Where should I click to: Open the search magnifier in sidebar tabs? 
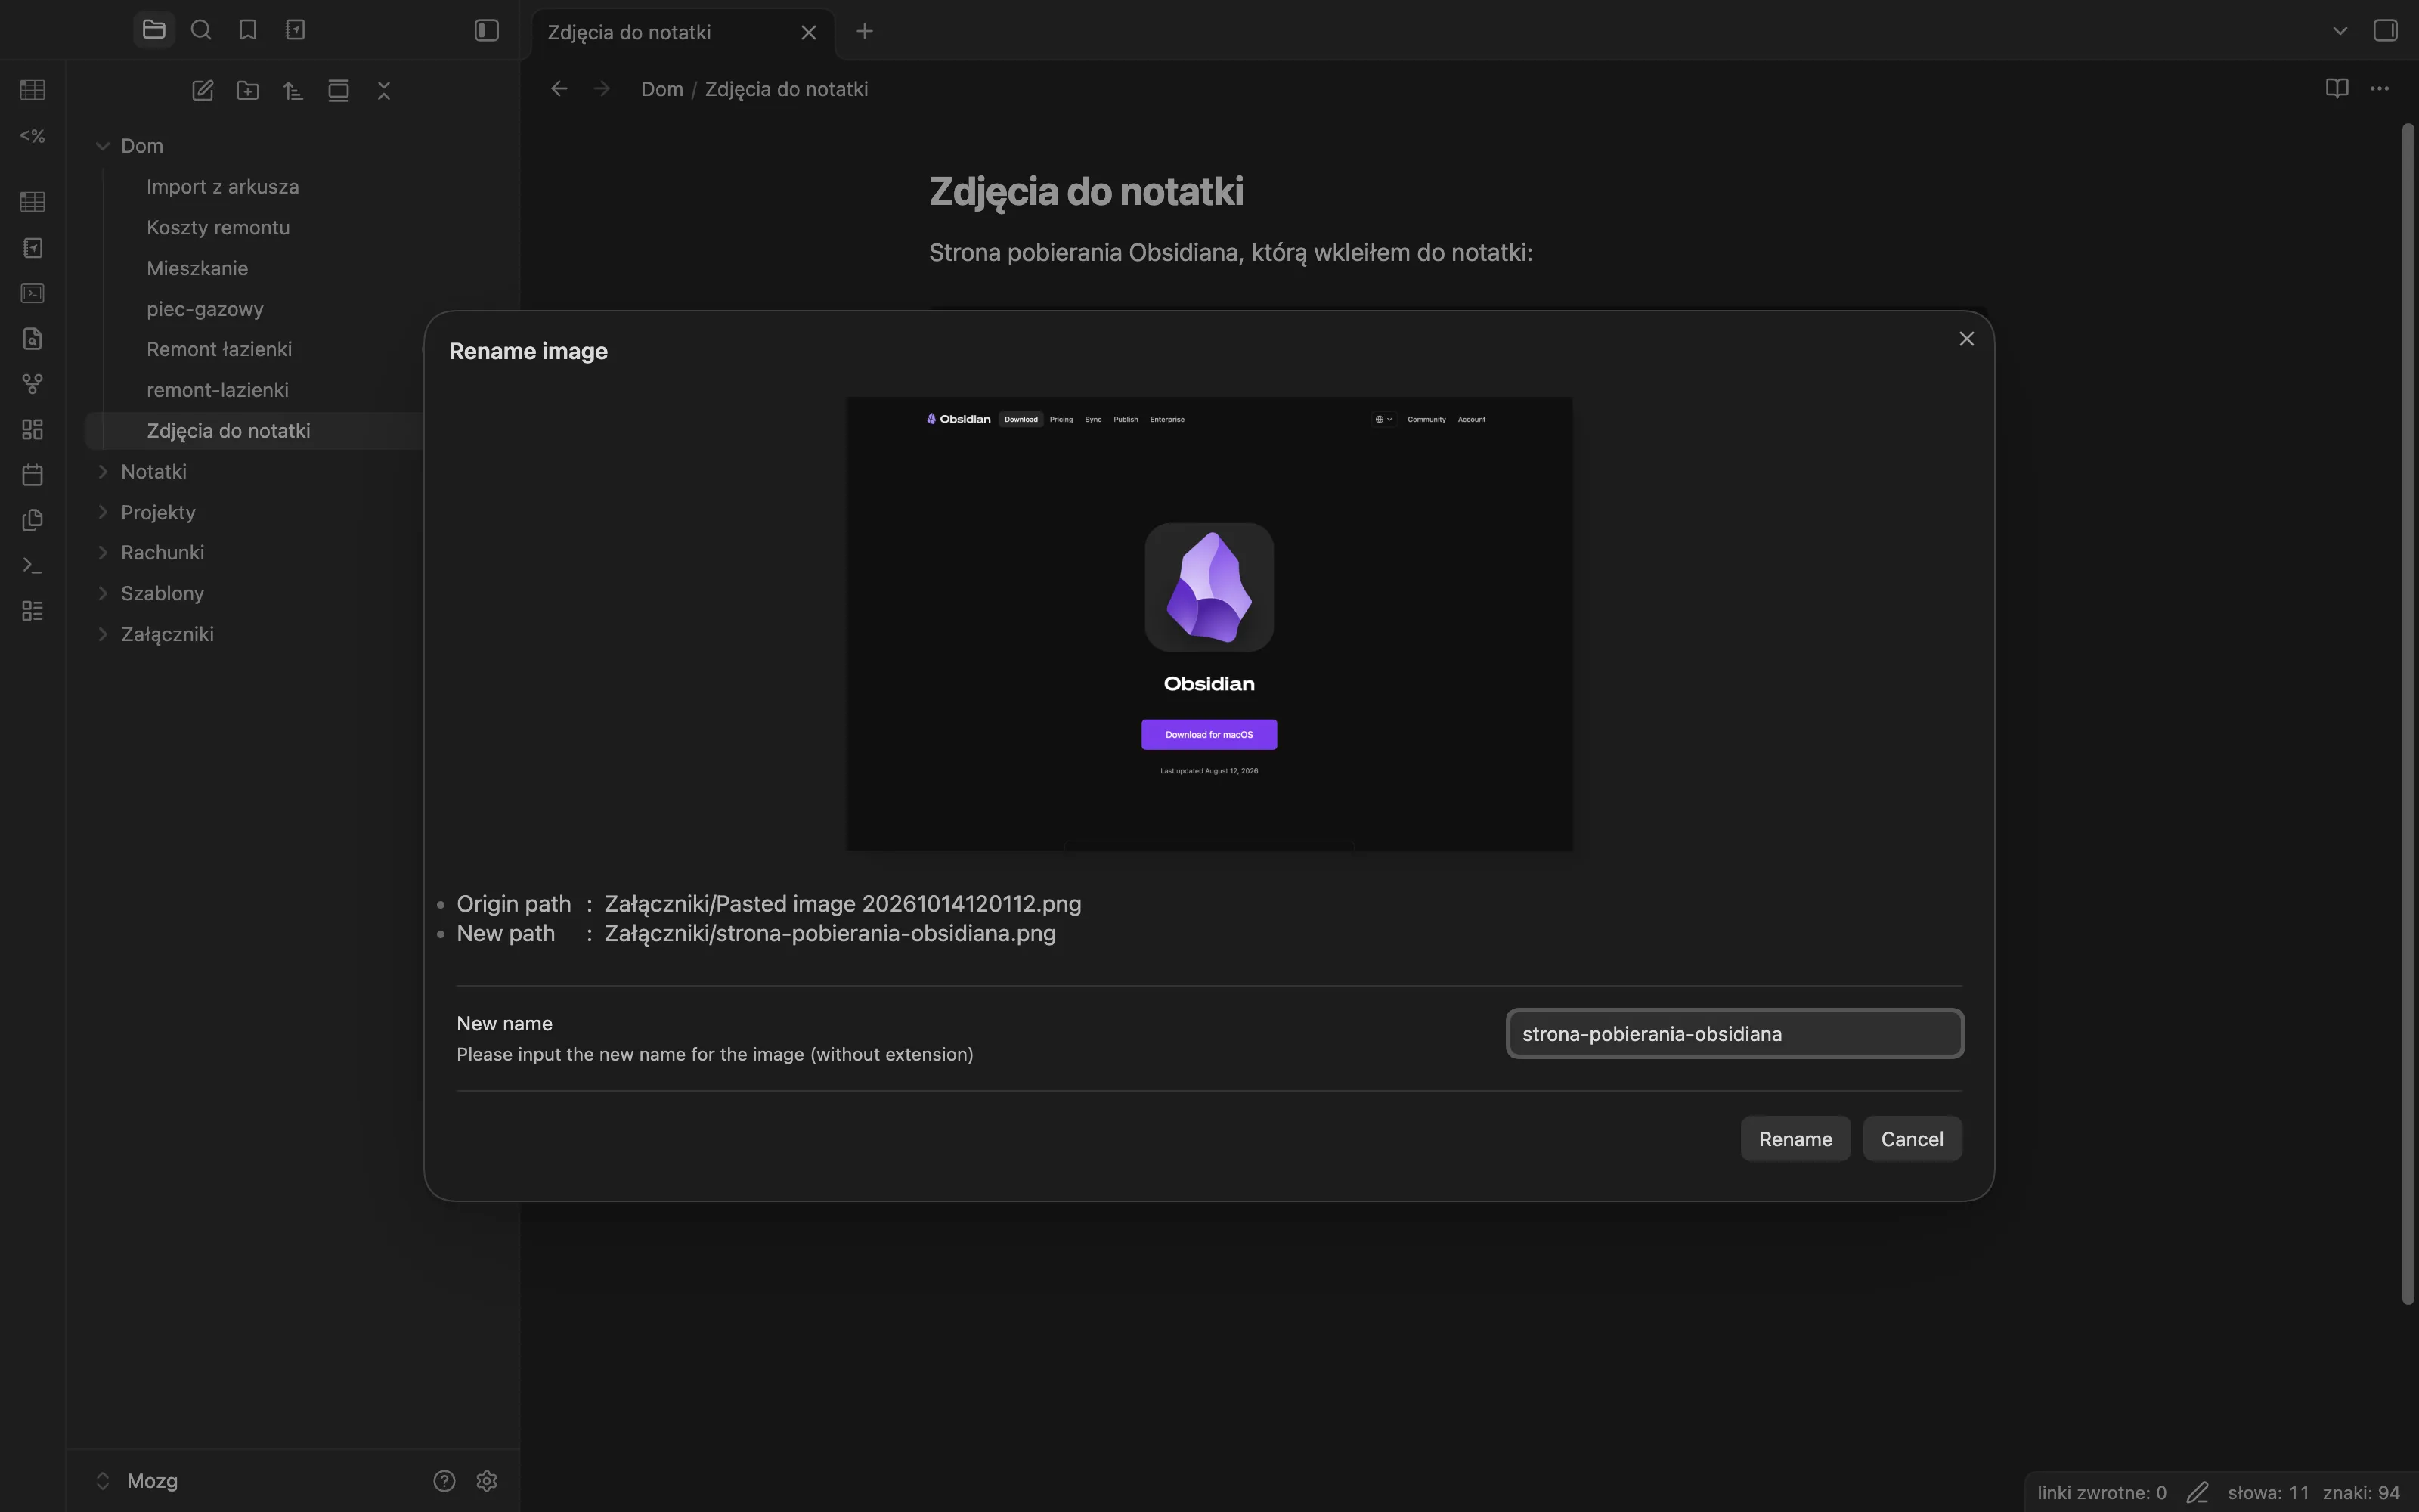[201, 30]
